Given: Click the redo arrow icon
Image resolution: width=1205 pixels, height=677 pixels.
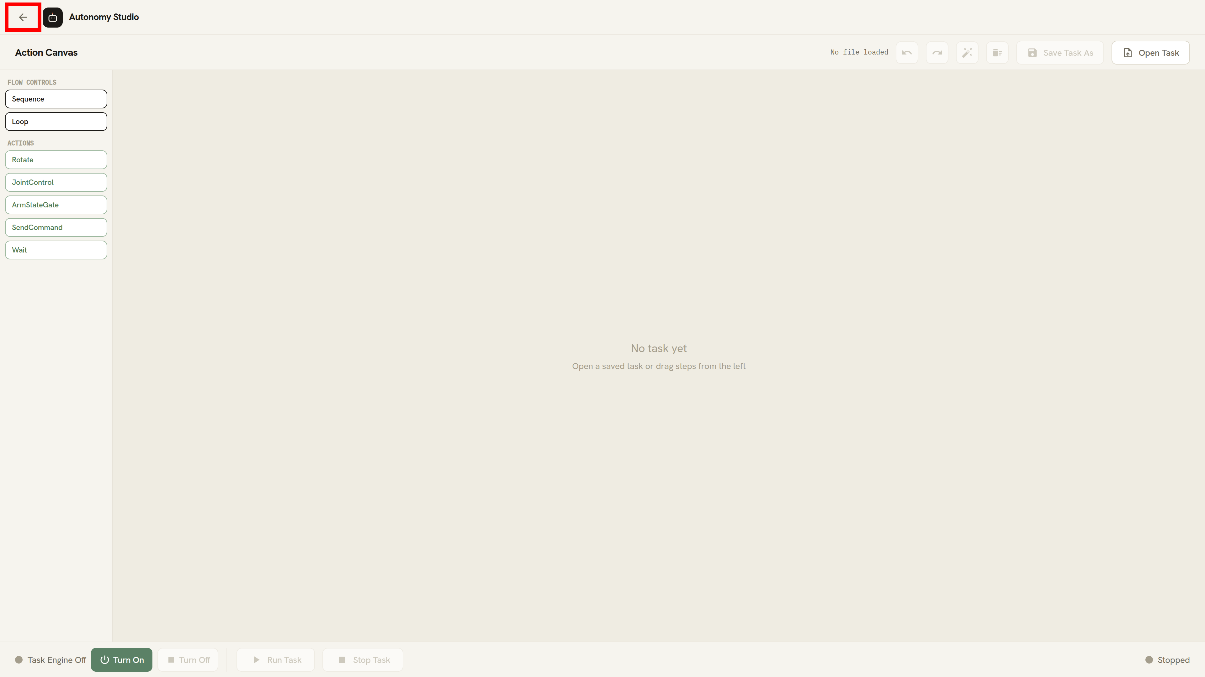Looking at the screenshot, I should coord(937,53).
